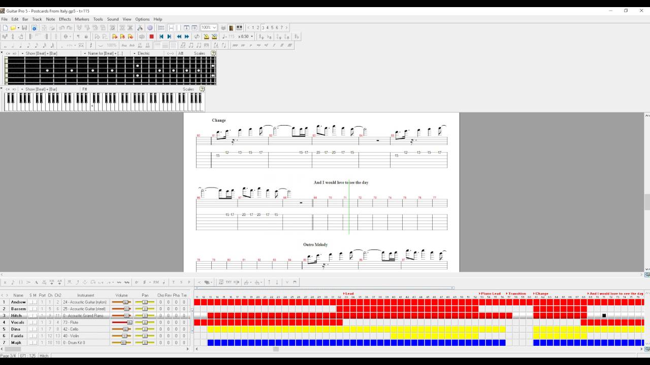The width and height of the screenshot is (650, 365).
Task: Mute the Majik drum track
Action: tap(35, 343)
